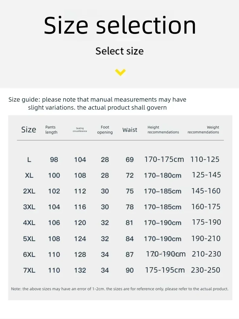This screenshot has width=239, height=319.
Task: Click the "Size selection" heading
Action: point(120,26)
